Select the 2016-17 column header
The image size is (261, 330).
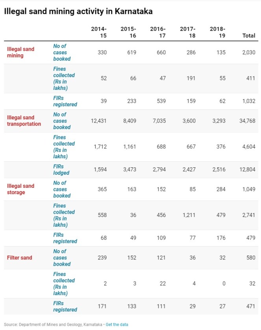coord(158,32)
